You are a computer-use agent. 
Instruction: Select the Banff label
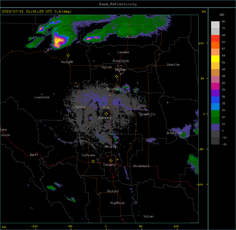34,155
